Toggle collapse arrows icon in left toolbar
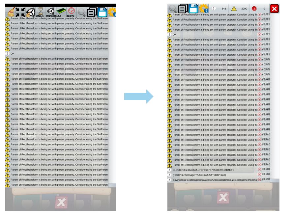Image resolution: width=290 pixels, height=217 pixels. pos(20,12)
